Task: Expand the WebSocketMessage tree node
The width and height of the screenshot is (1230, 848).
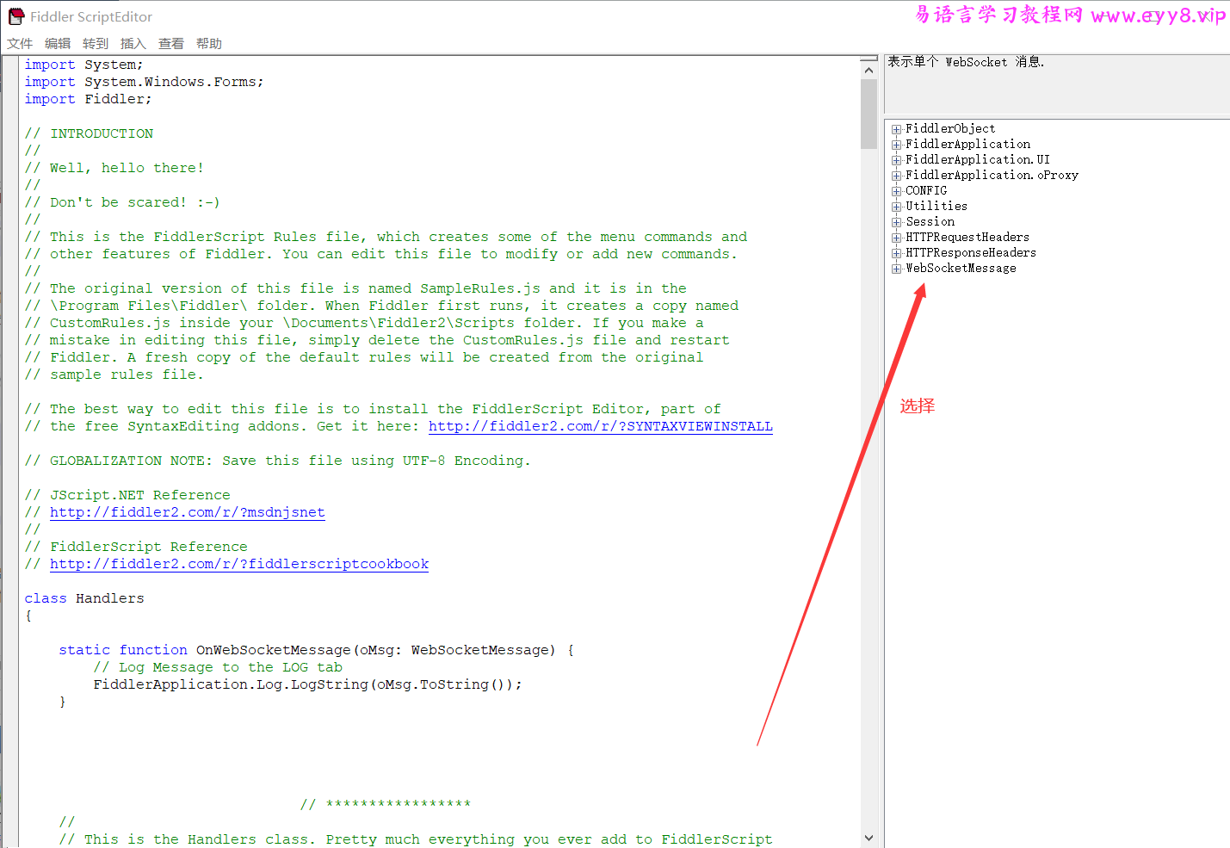Action: [x=896, y=269]
